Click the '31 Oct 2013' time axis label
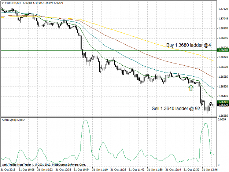 (8, 169)
